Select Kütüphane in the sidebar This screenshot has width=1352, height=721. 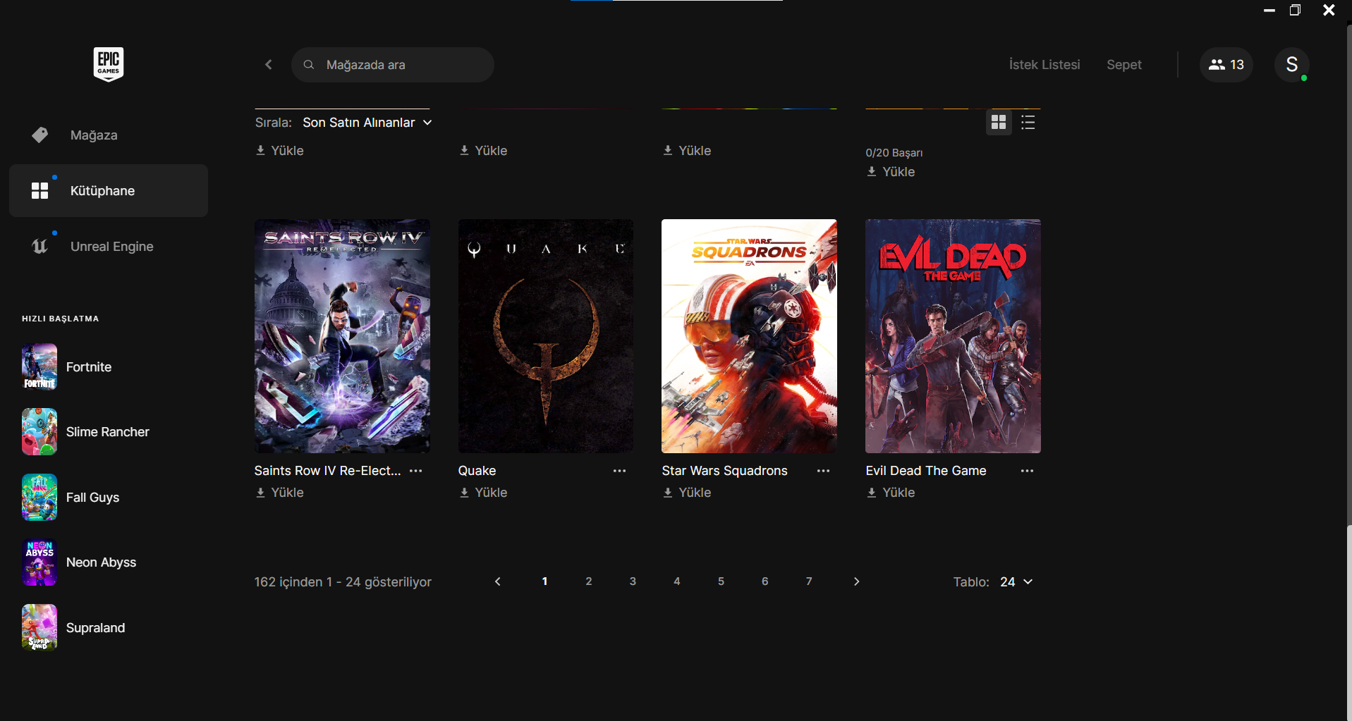point(109,191)
